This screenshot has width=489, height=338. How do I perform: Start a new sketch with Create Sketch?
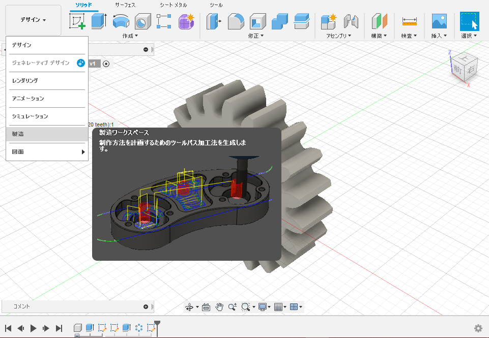point(77,21)
